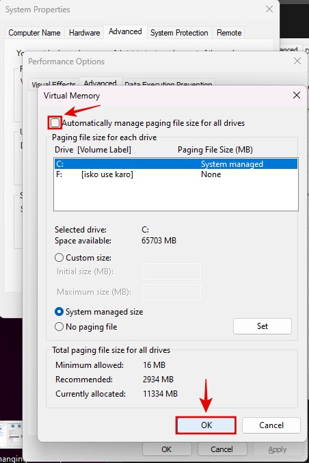The height and width of the screenshot is (463, 309).
Task: Click the 'System managed' paging size cell
Action: click(232, 164)
